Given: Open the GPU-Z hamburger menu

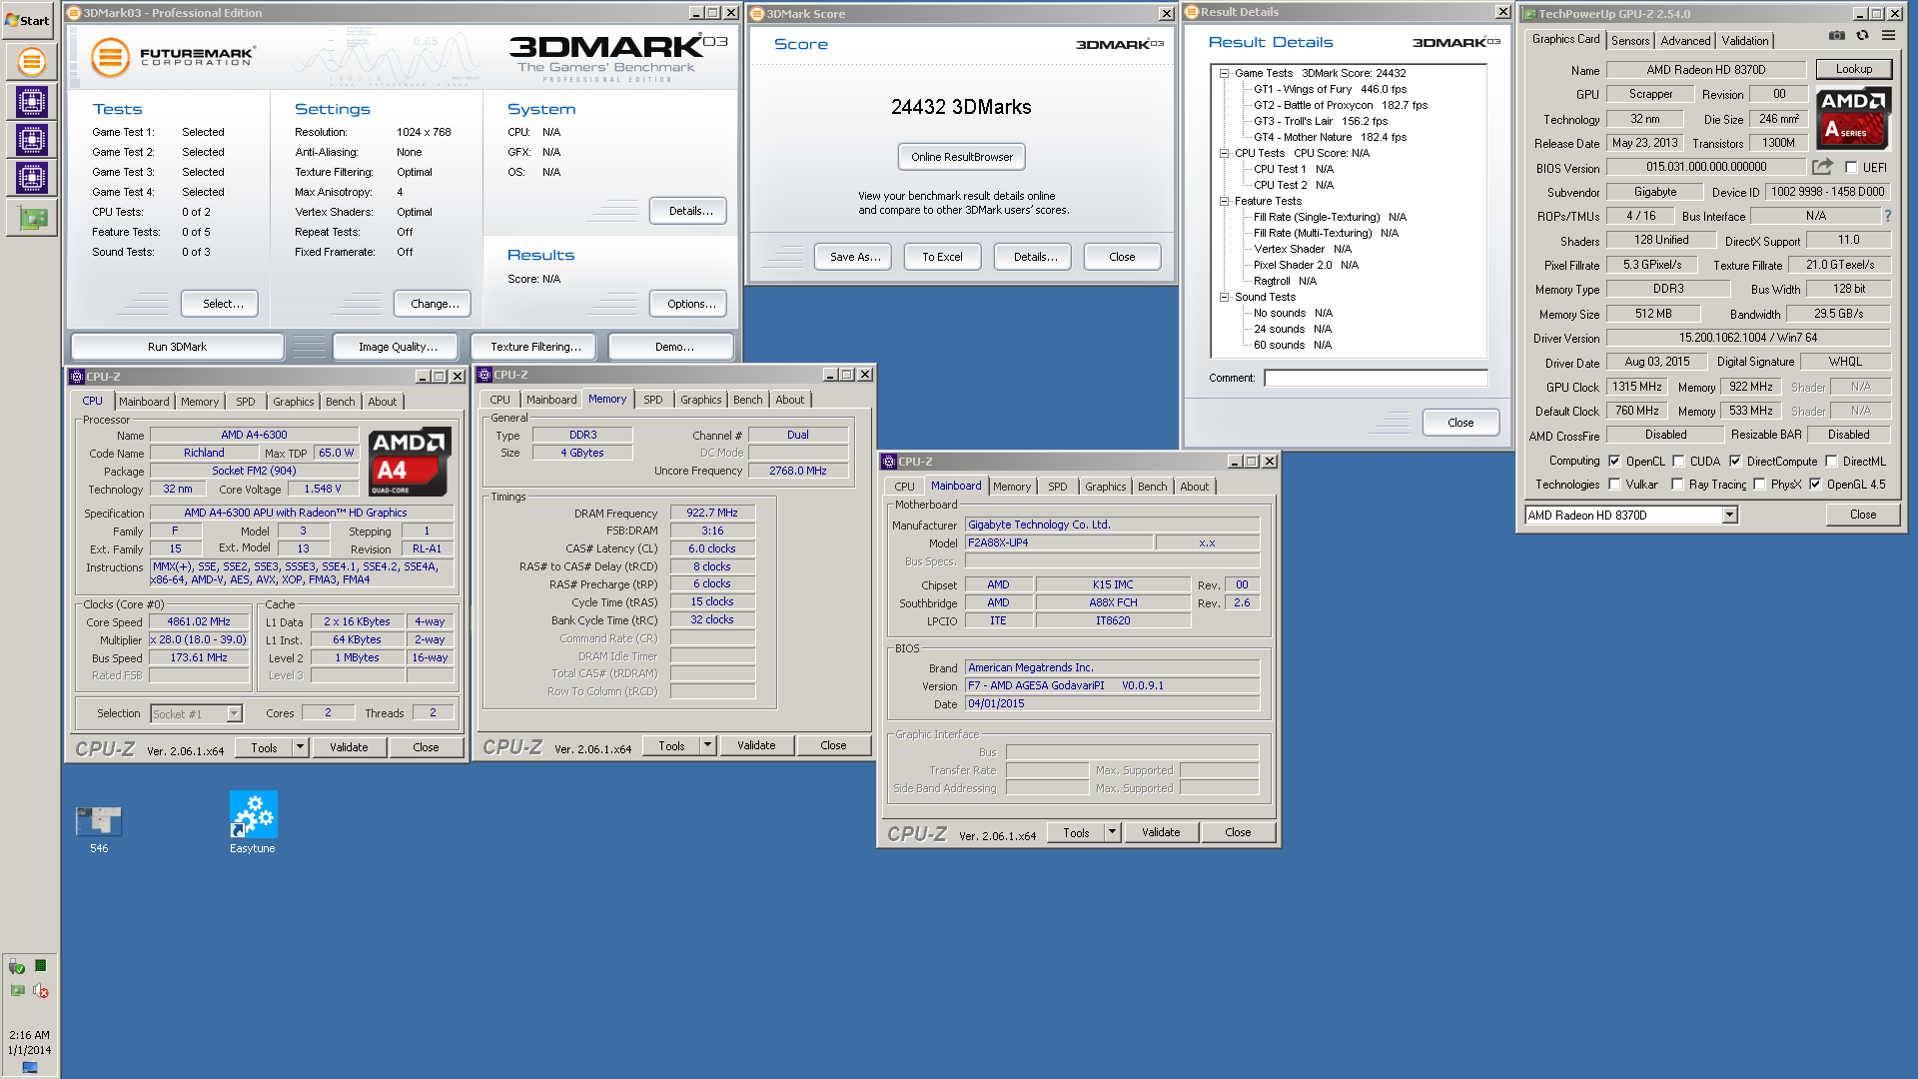Looking at the screenshot, I should pos(1888,35).
